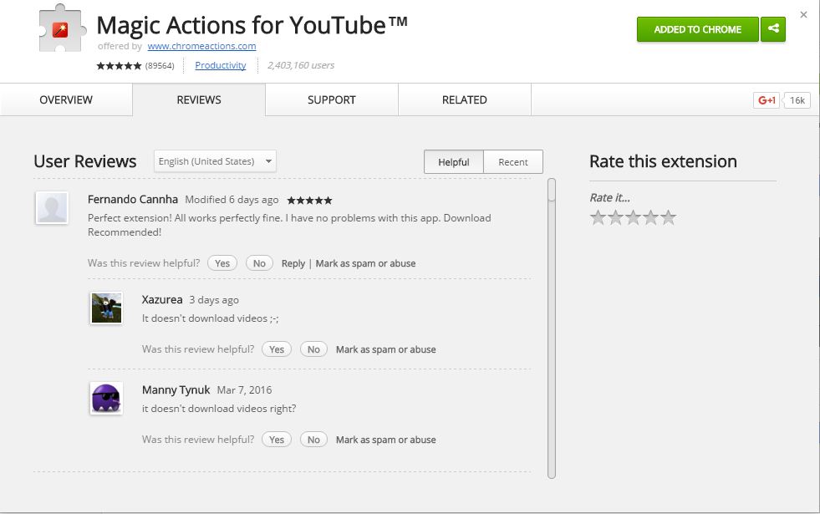Image resolution: width=820 pixels, height=514 pixels.
Task: Open the Support tab
Action: coord(332,99)
